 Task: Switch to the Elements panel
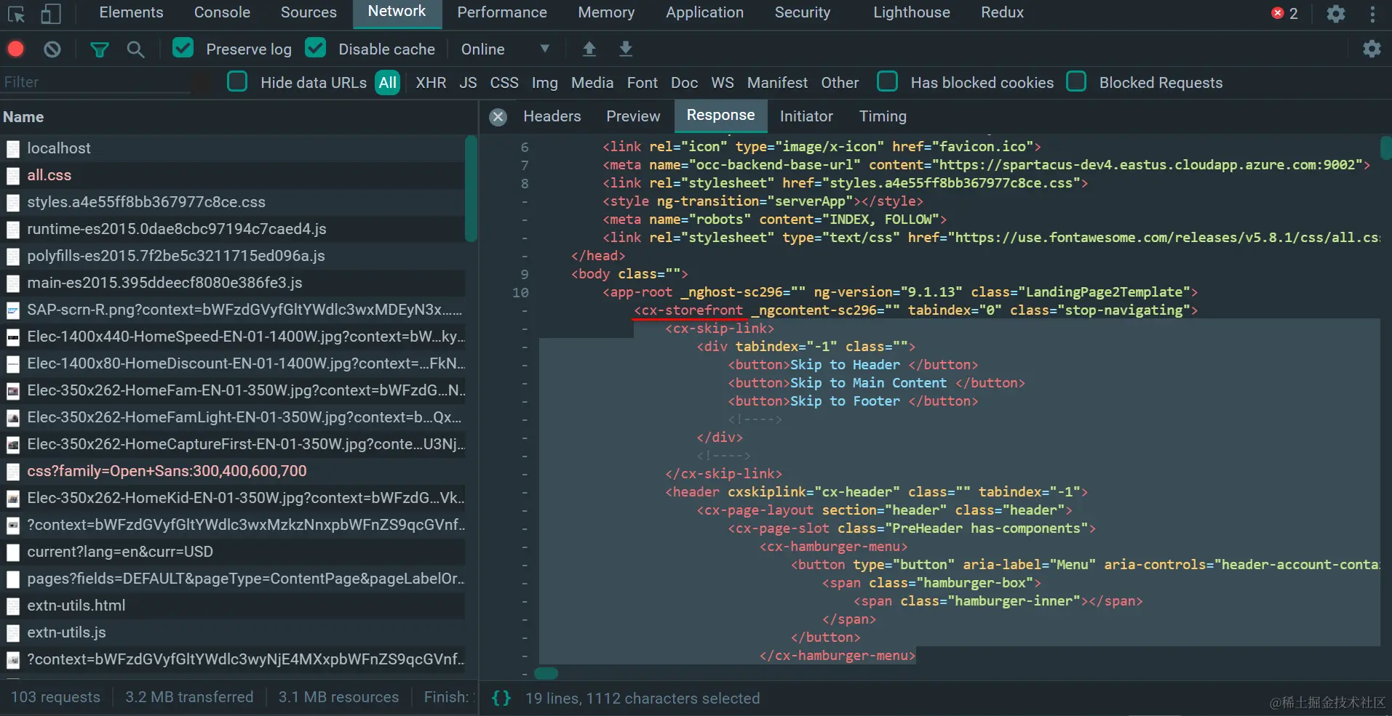[131, 12]
